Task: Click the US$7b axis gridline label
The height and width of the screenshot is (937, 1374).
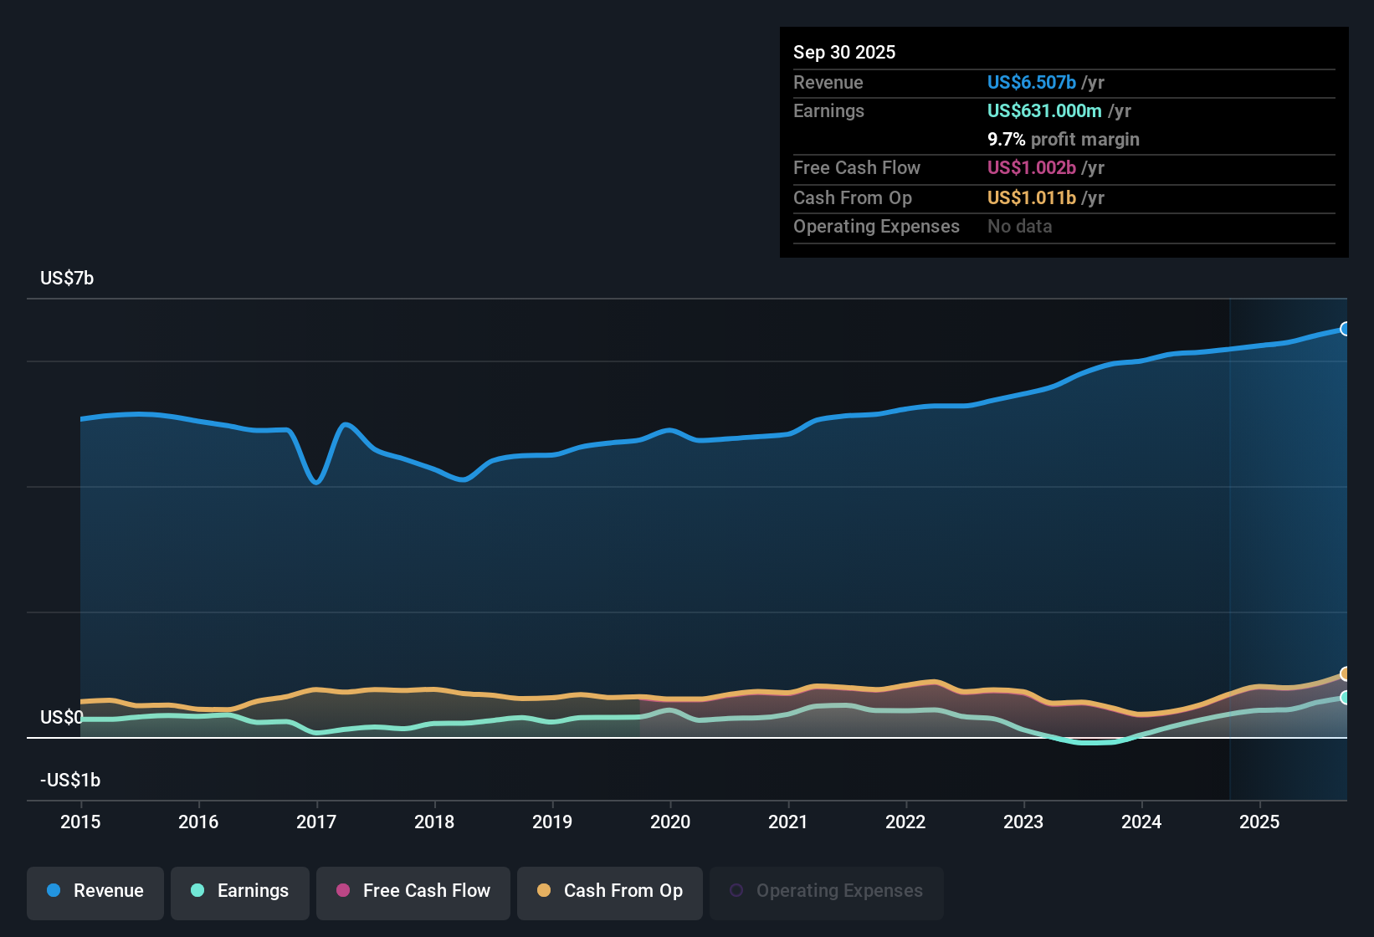Action: [67, 278]
